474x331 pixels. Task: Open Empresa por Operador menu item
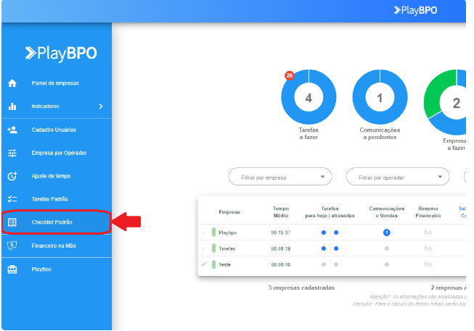click(x=57, y=153)
